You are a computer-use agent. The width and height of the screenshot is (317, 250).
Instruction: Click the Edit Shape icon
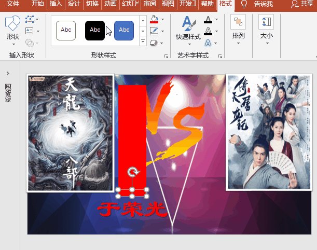[30, 19]
